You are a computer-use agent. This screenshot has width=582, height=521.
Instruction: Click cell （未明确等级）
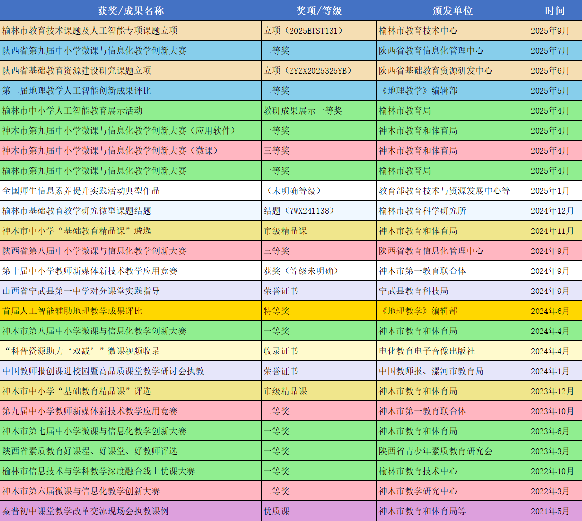tap(319, 191)
